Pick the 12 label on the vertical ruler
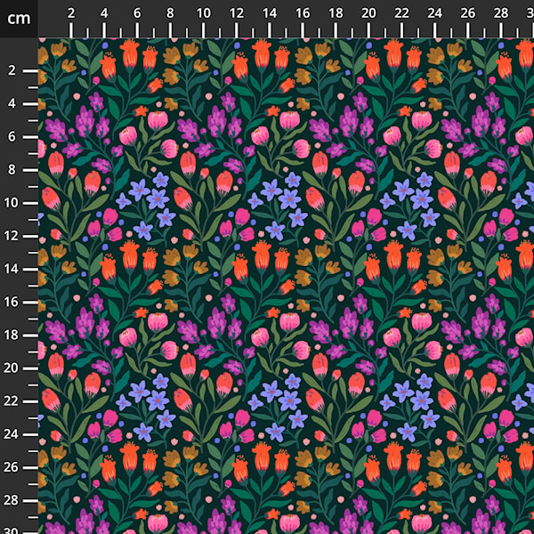 coord(11,236)
